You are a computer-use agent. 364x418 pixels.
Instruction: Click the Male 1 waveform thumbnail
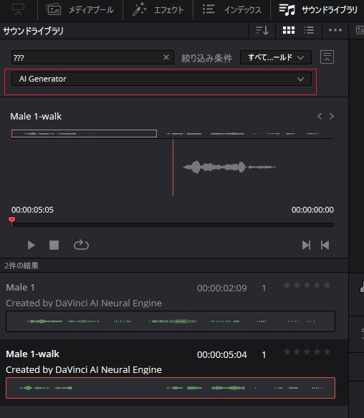(171, 321)
